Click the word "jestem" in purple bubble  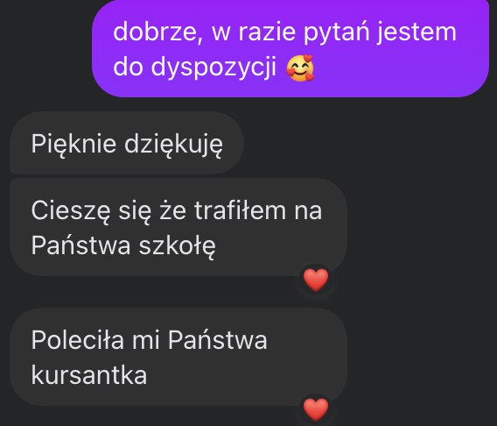click(x=416, y=32)
